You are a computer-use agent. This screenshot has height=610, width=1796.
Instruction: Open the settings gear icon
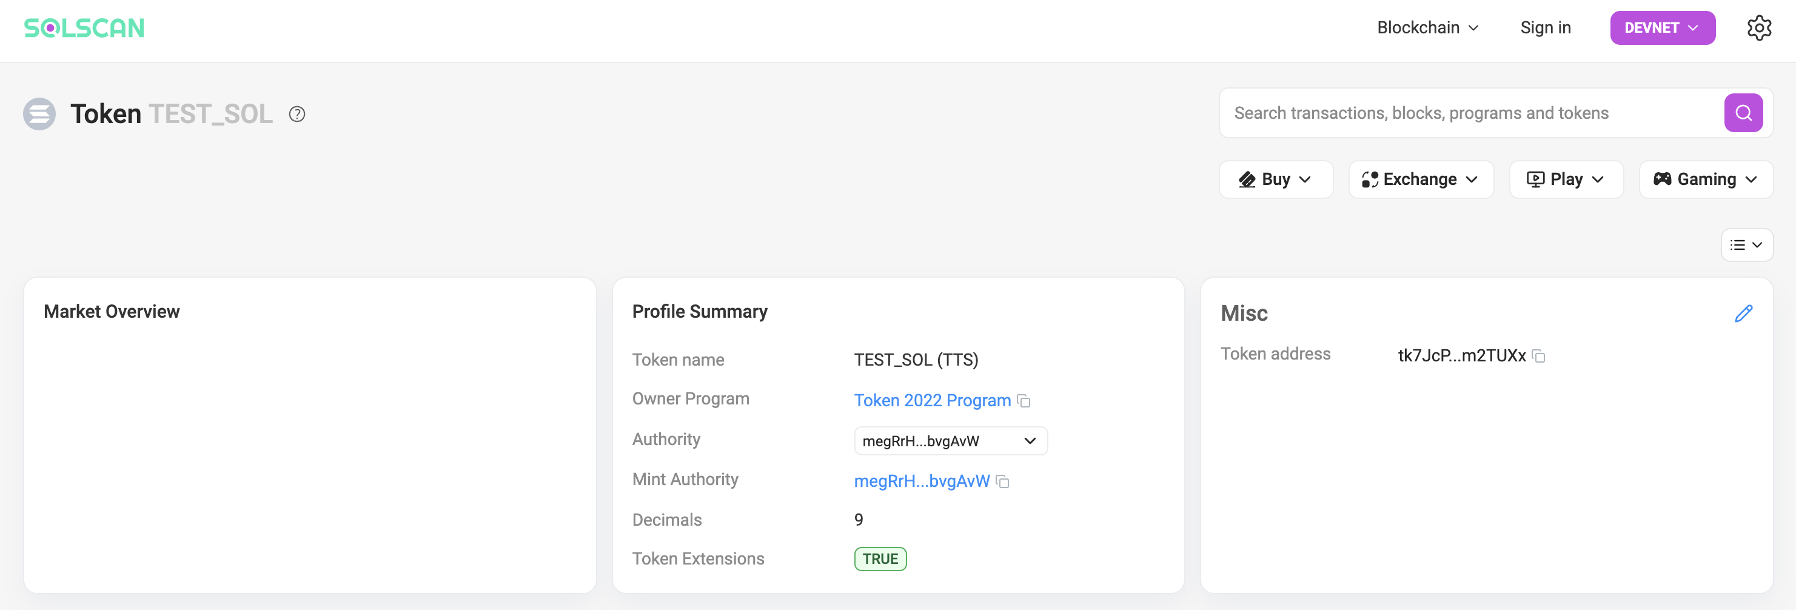click(1758, 28)
